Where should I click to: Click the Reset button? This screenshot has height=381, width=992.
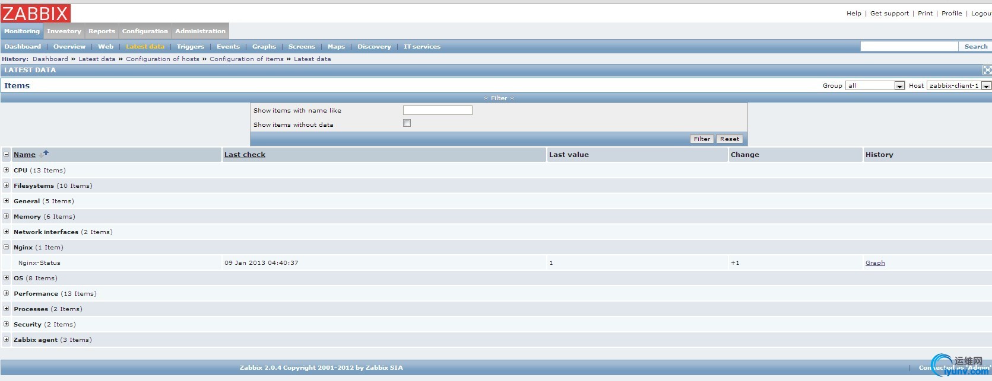(730, 139)
